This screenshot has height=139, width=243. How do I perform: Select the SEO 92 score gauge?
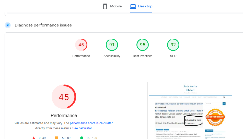point(173,45)
